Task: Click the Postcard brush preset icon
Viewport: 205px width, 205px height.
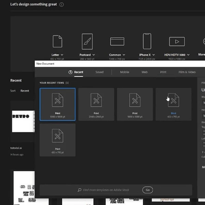Action: pos(87,41)
